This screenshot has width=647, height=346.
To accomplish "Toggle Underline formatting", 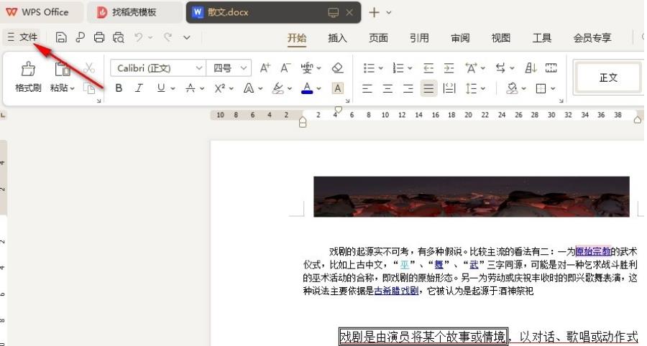I will coord(161,88).
